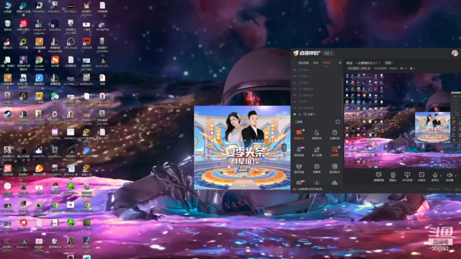Toggle visibility eye of the top image source
The width and height of the screenshot is (461, 259).
(x=294, y=70)
